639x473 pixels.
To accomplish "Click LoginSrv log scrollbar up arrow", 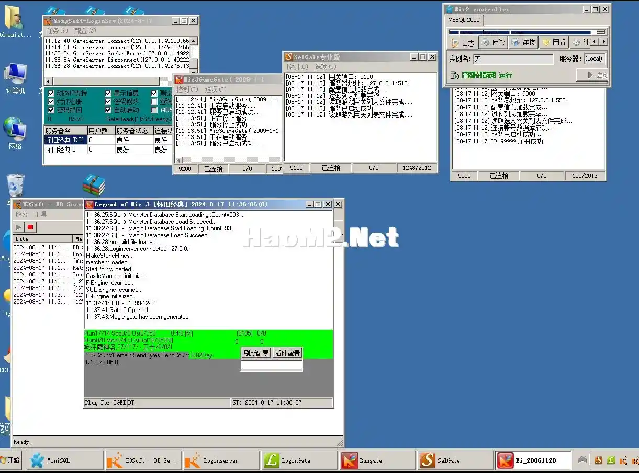I will [194, 41].
